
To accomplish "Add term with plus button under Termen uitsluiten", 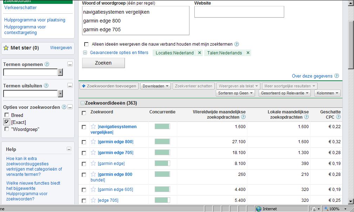I will [x=60, y=93].
